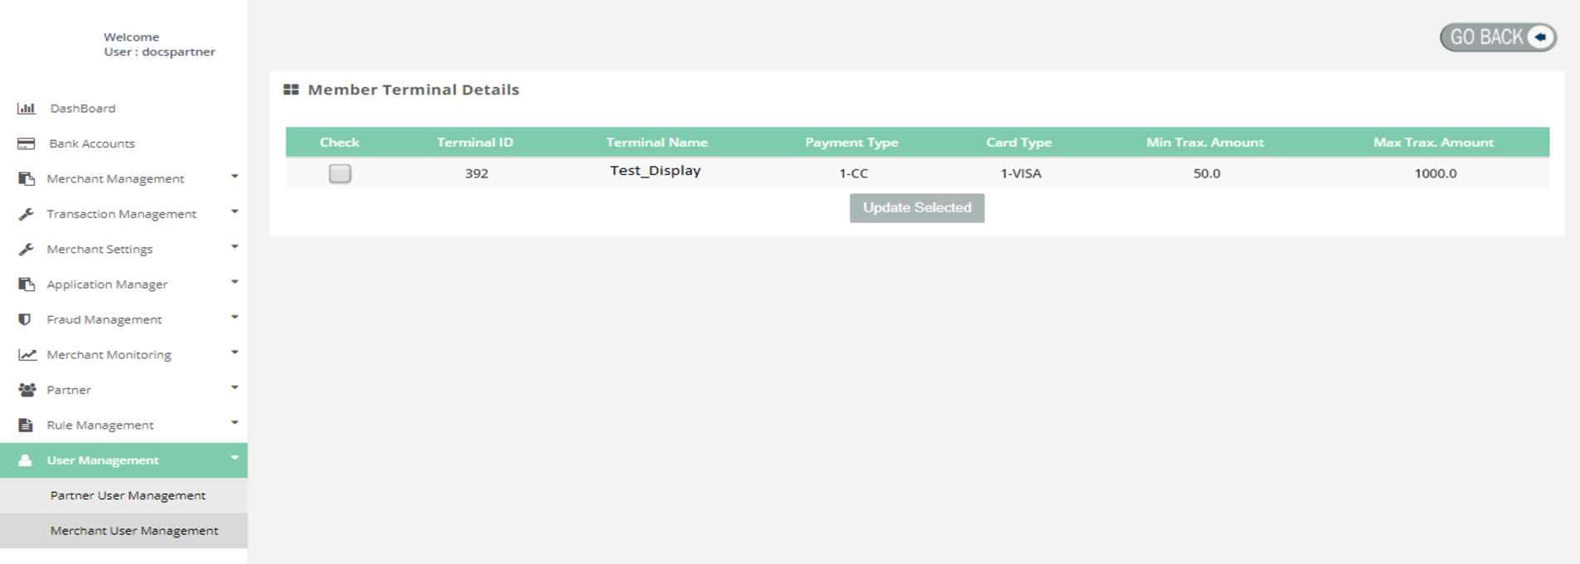Image resolution: width=1580 pixels, height=564 pixels.
Task: Click the Terminal ID column header
Action: click(x=475, y=143)
